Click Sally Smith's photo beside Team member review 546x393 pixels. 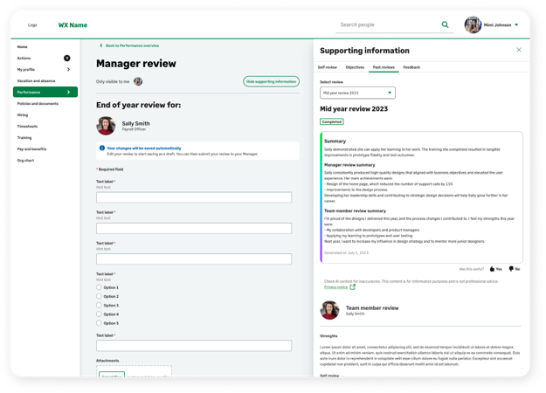329,310
